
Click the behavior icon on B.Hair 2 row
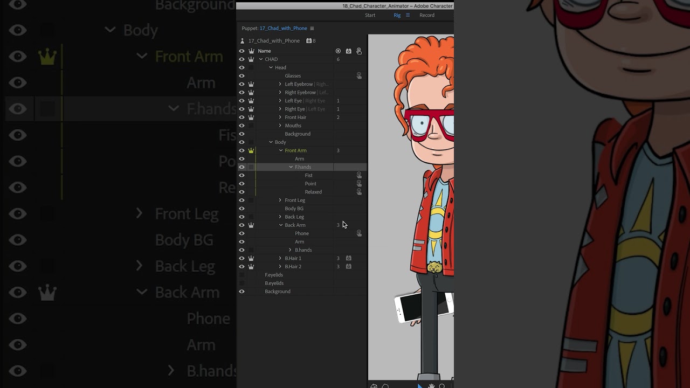pos(349,267)
